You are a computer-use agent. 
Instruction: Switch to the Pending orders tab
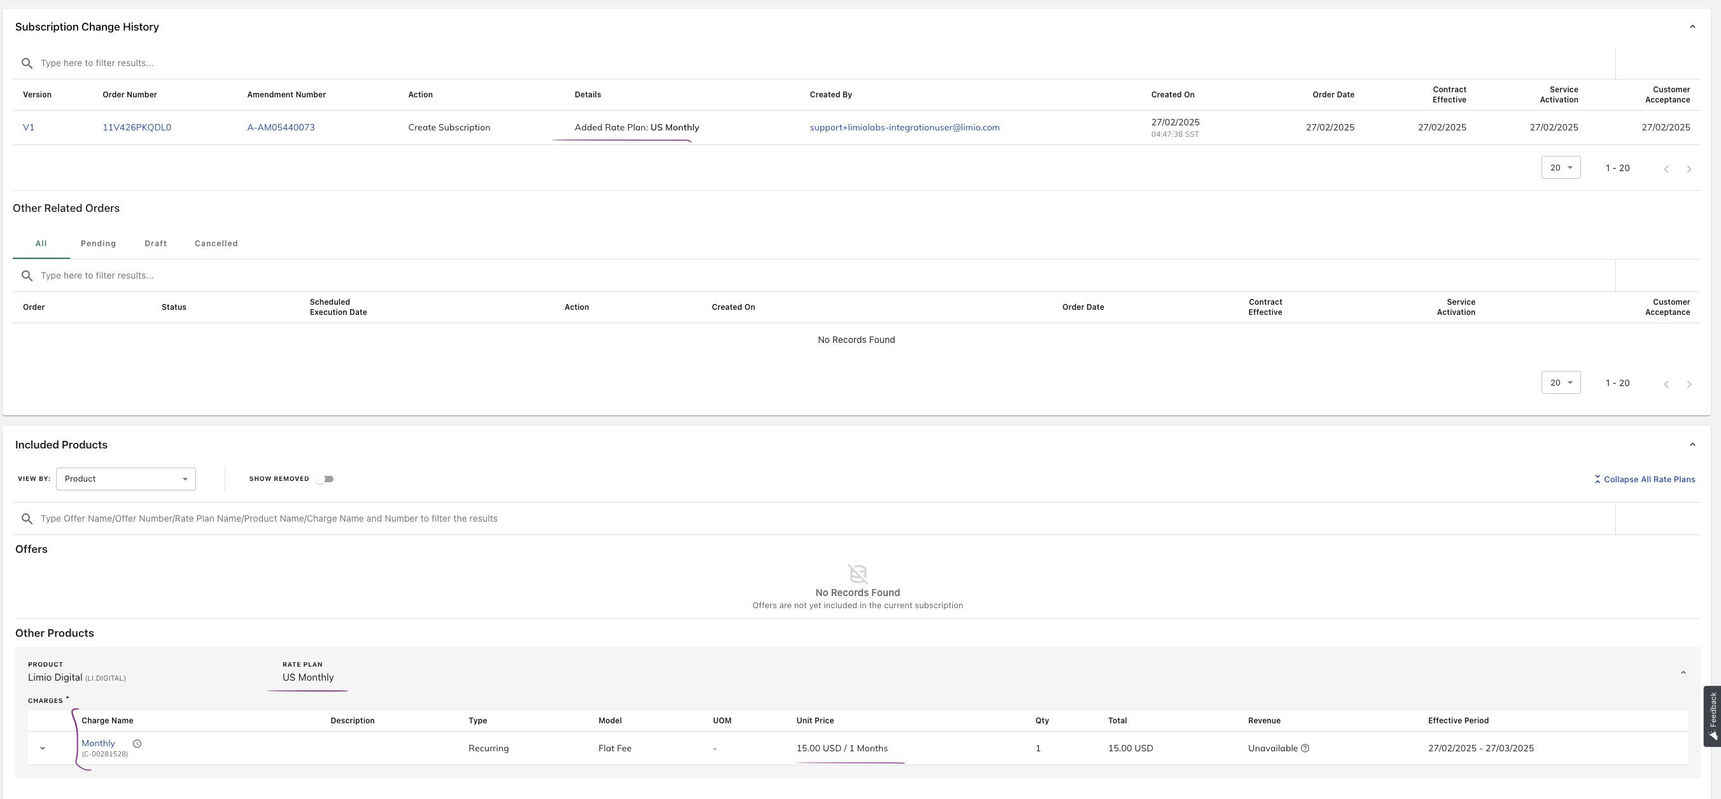click(x=98, y=244)
